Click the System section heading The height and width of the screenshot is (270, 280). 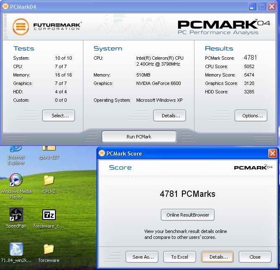tap(108, 48)
